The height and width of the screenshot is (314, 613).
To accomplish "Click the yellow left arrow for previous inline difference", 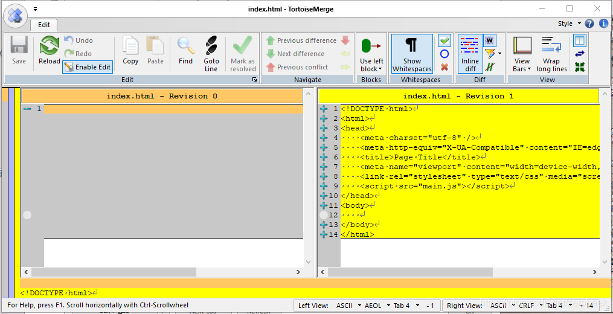I will (345, 54).
